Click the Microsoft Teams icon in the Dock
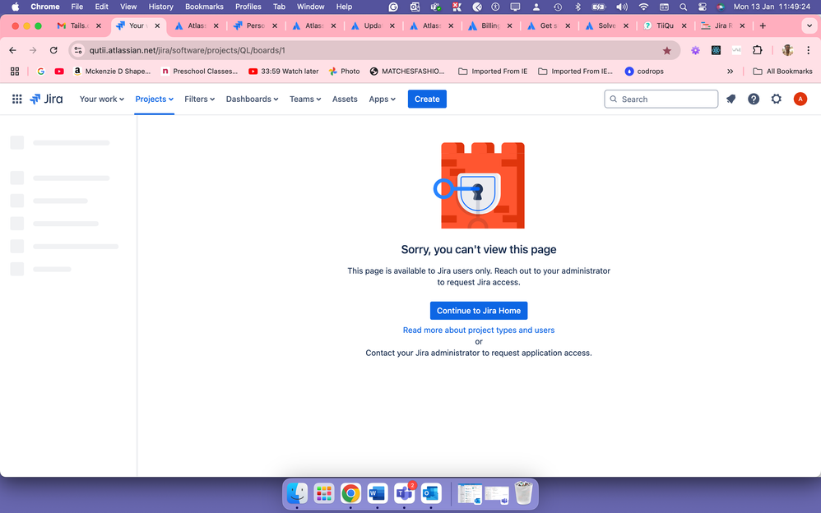The height and width of the screenshot is (513, 821). (403, 493)
